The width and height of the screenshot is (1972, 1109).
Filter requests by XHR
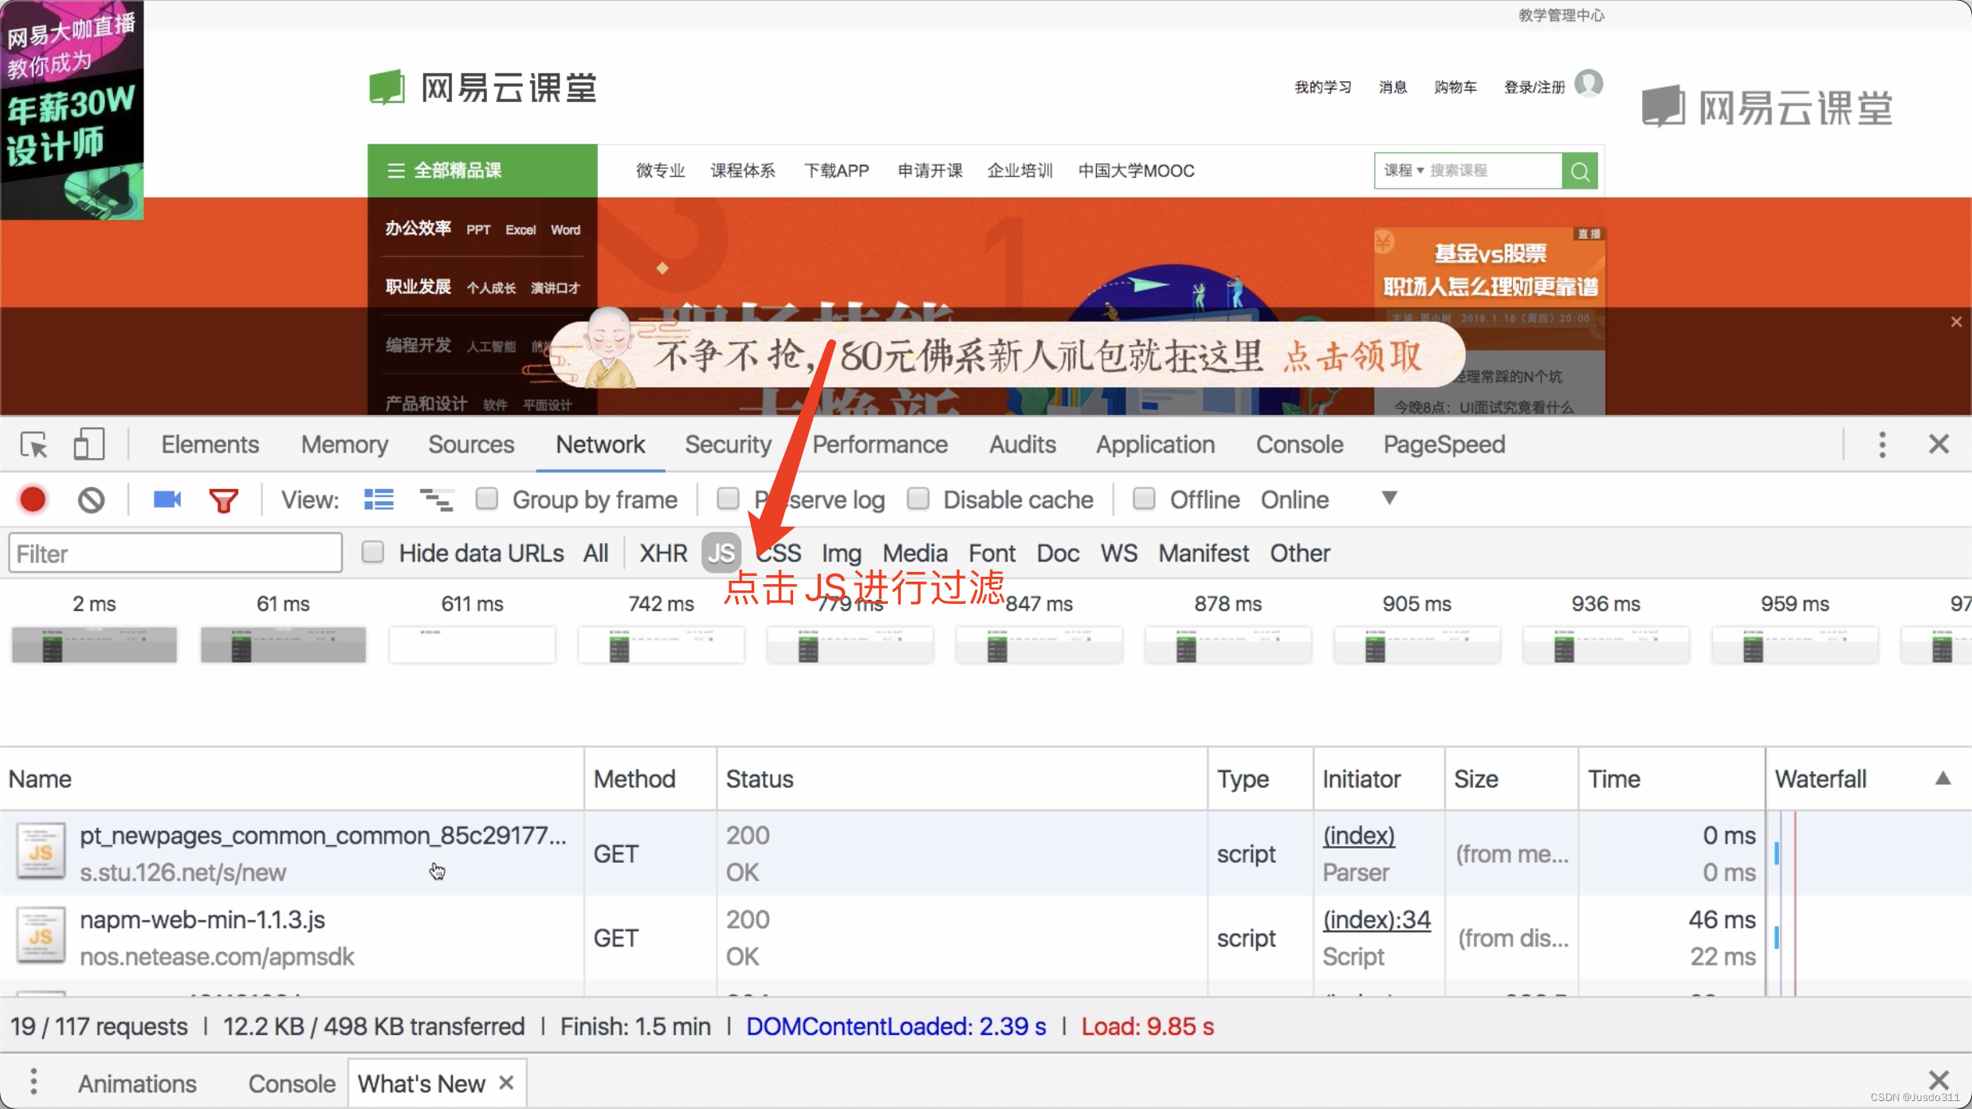pyautogui.click(x=663, y=553)
